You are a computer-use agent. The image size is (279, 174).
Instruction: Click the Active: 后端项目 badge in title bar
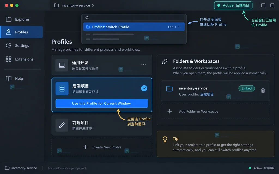[233, 5]
